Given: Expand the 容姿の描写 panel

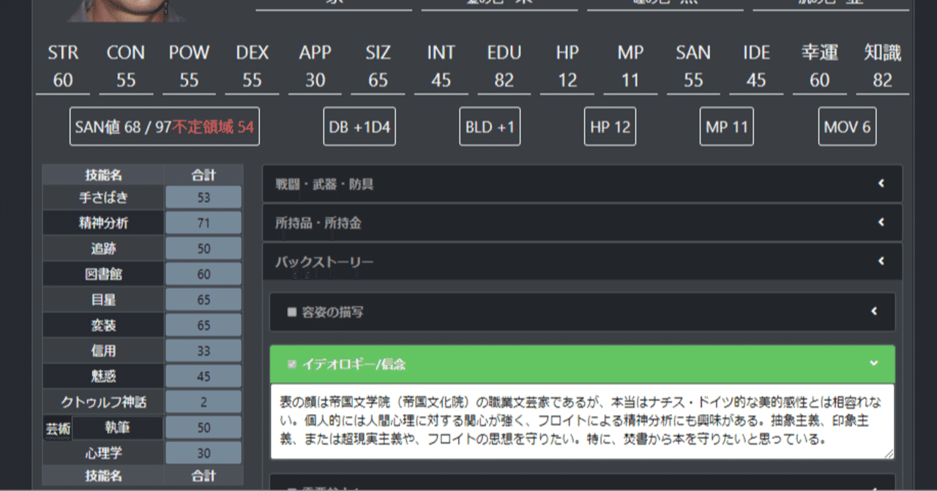Looking at the screenshot, I should click(x=582, y=312).
